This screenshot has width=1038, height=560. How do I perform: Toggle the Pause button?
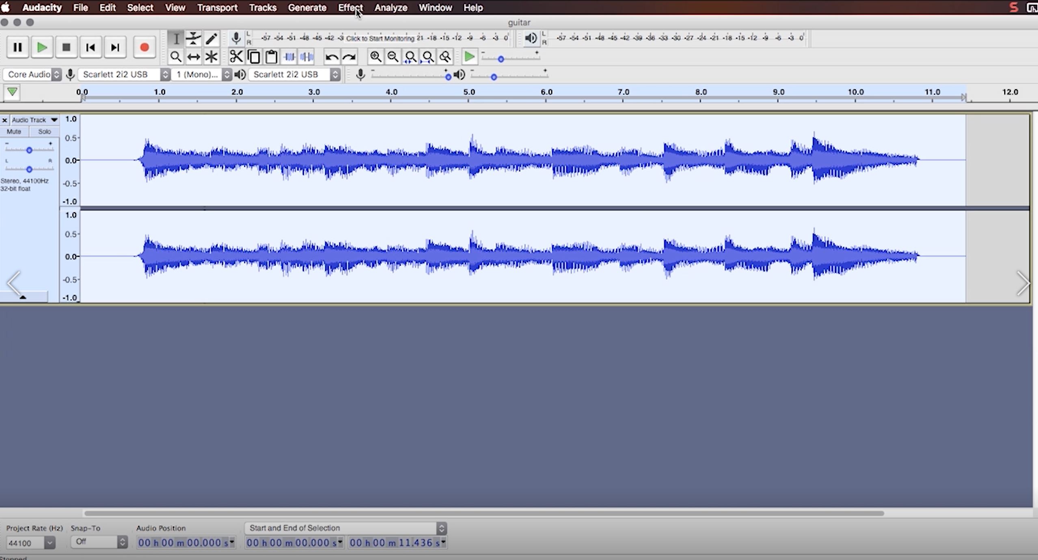(x=17, y=47)
